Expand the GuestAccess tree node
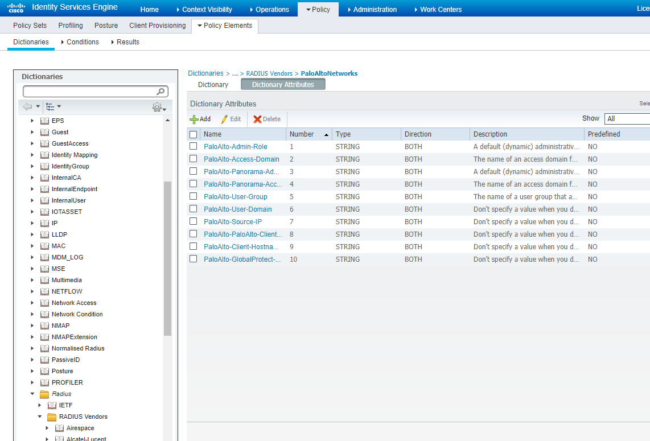Image resolution: width=650 pixels, height=441 pixels. (x=32, y=143)
